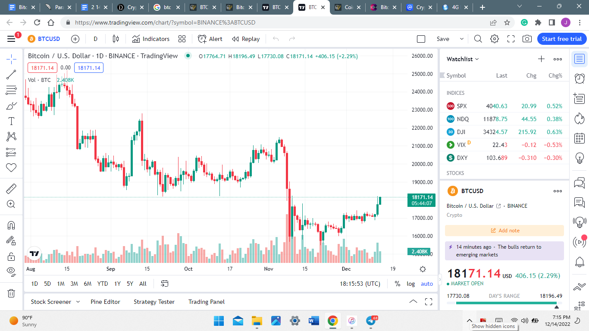Image resolution: width=589 pixels, height=331 pixels.
Task: Open the Strategy Tester tab
Action: point(154,302)
